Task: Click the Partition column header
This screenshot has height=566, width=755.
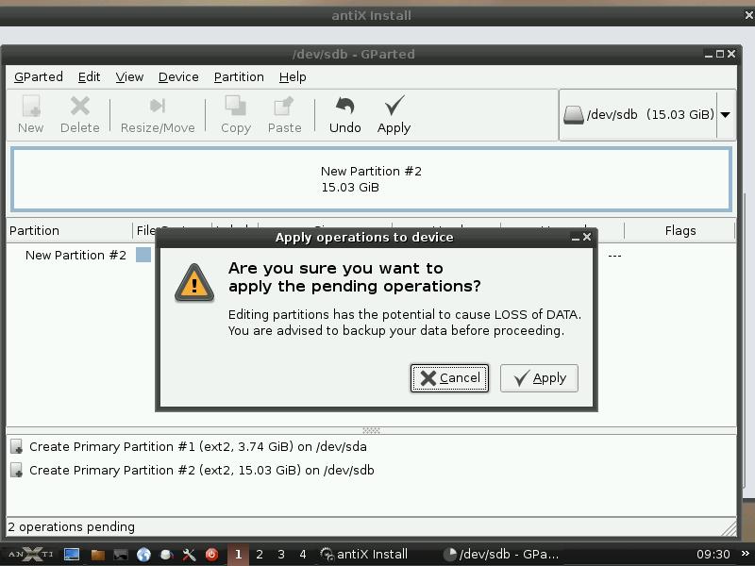Action: click(x=69, y=231)
